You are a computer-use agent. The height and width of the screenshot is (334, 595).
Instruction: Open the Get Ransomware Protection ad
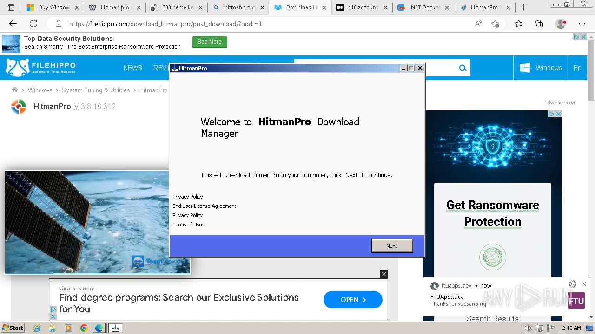493,213
